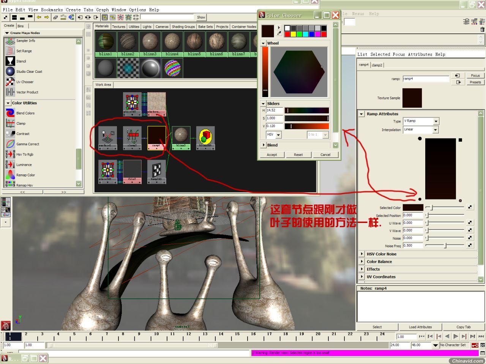This screenshot has height=364, width=486.
Task: Click the Luminance utility icon
Action: [10, 165]
